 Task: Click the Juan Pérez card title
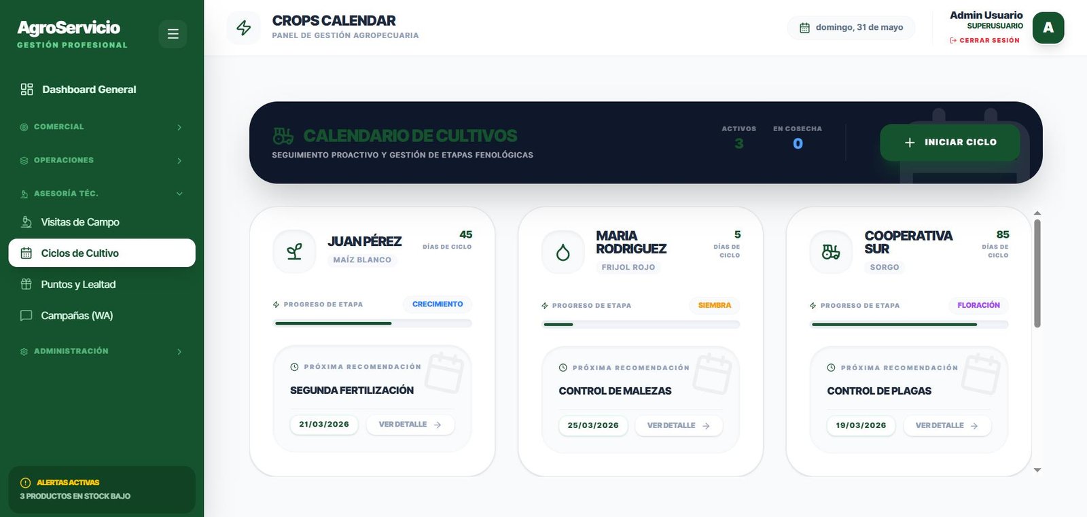coord(365,242)
